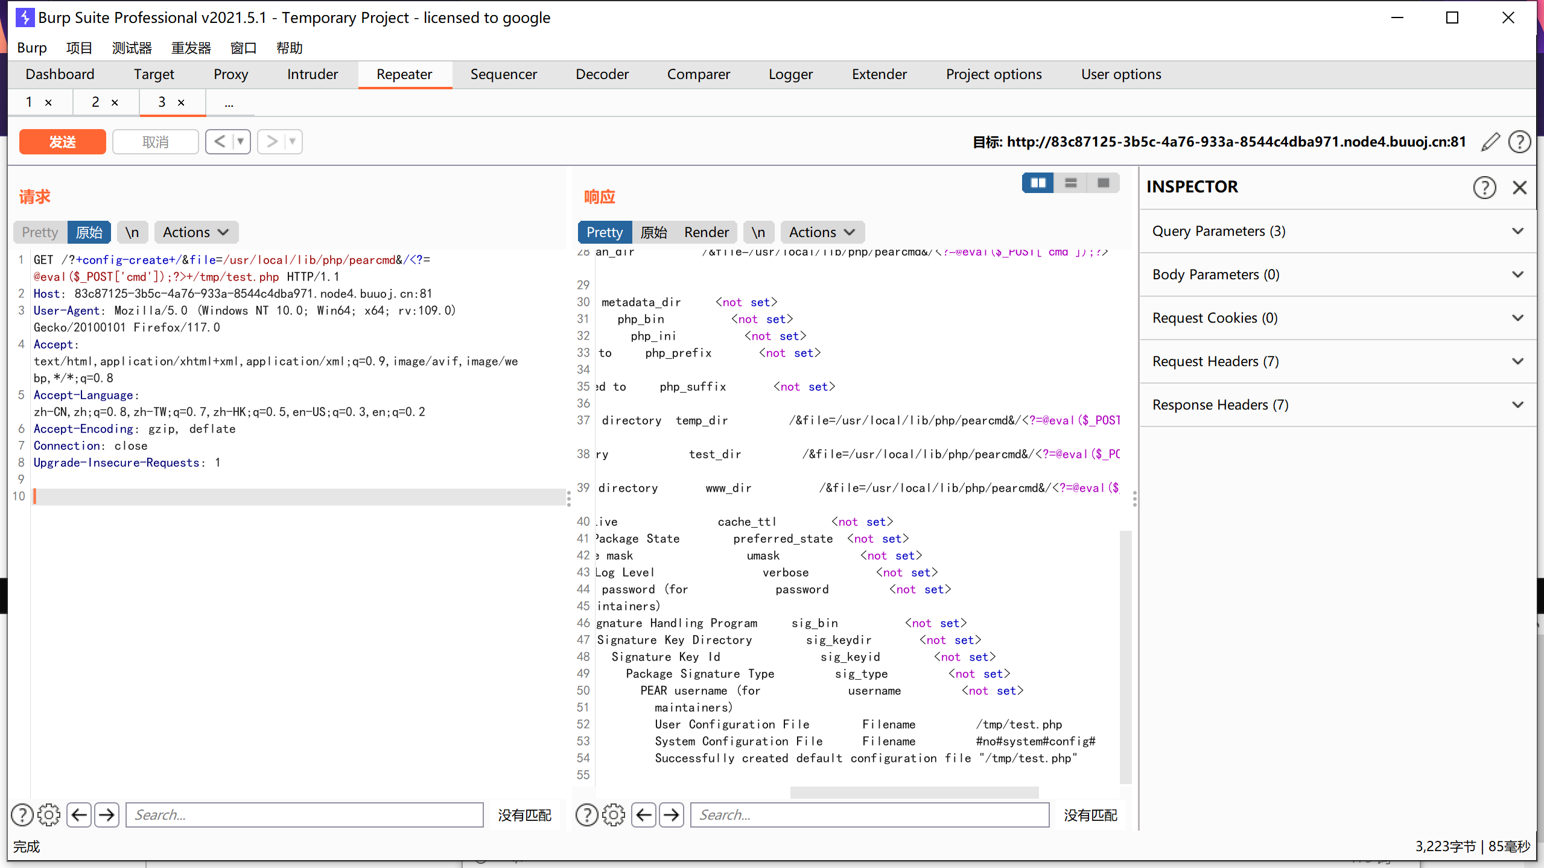Switch response view to Pretty
Image resolution: width=1544 pixels, height=868 pixels.
[605, 232]
